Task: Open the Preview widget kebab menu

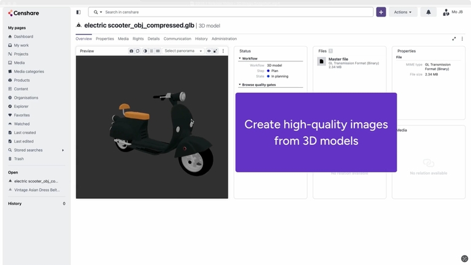Action: [223, 51]
